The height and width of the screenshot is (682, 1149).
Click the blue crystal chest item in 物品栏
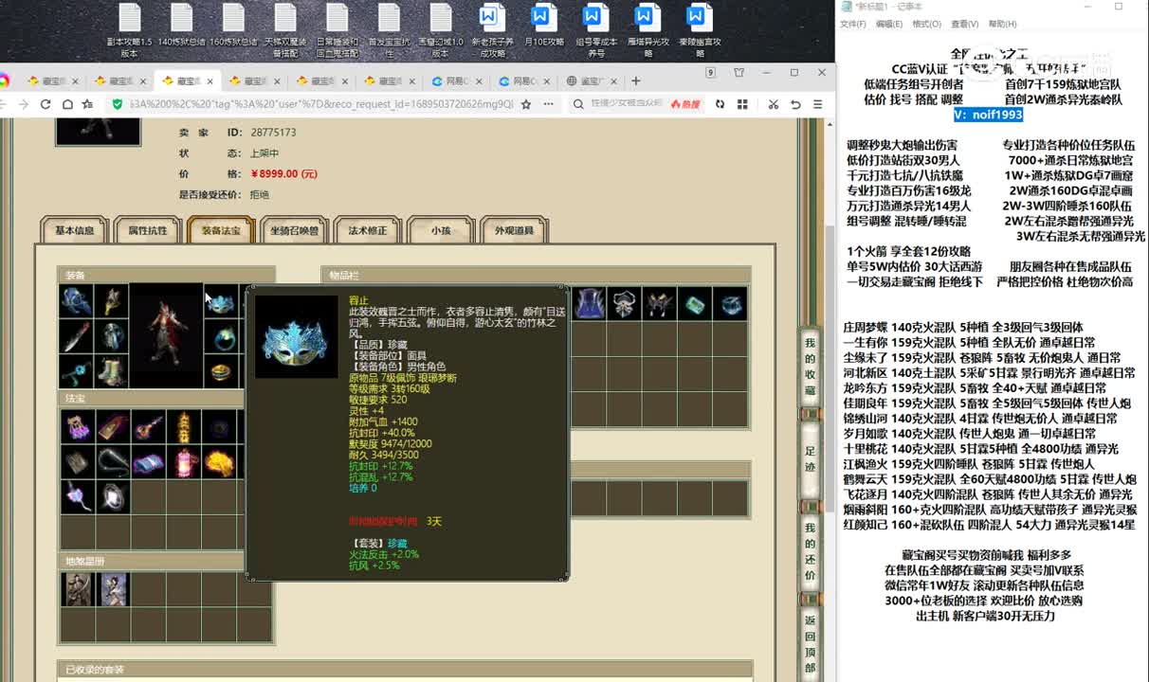pyautogui.click(x=730, y=303)
